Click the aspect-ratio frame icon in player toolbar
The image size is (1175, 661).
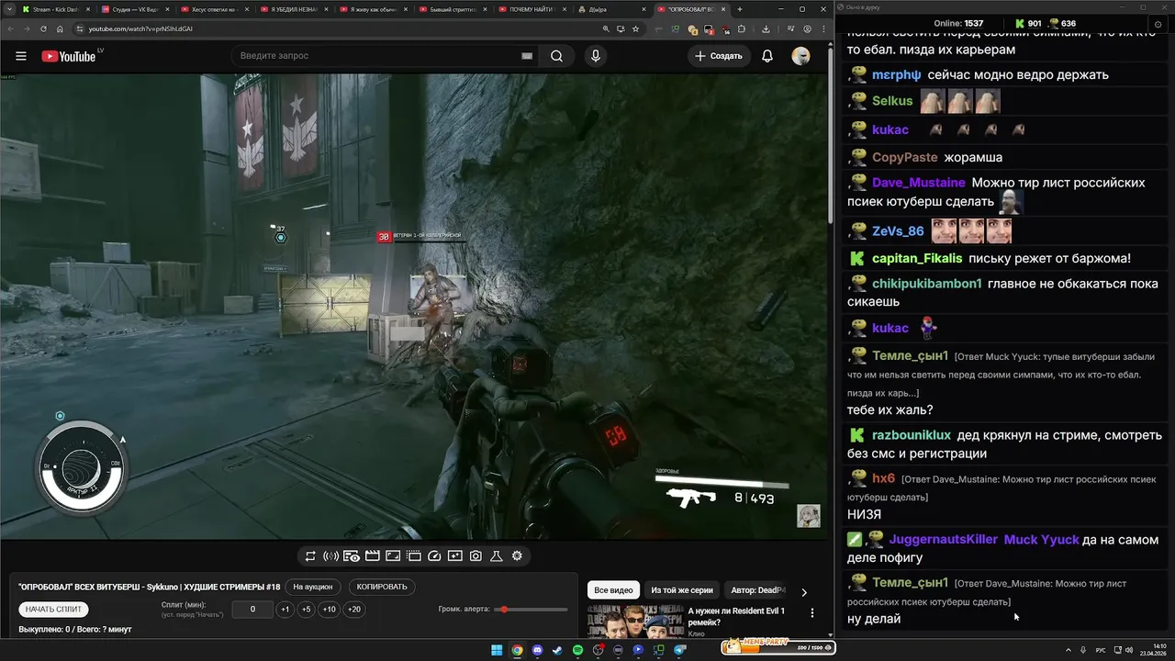pos(393,556)
